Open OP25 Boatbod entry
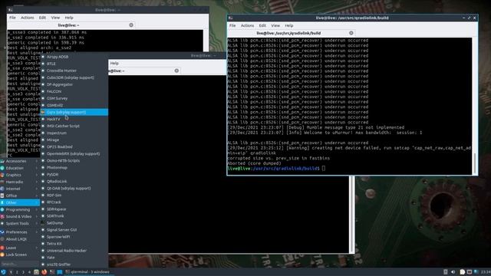Screen dimensions: 491x276 (x=74, y=146)
